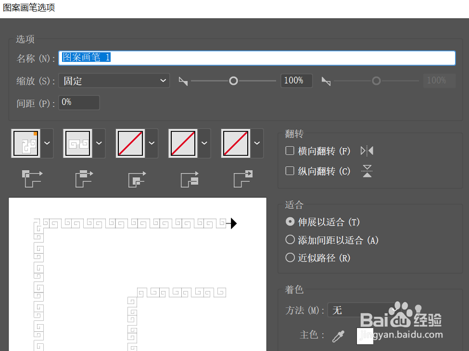The image size is (469, 351).
Task: Click the disabled maximum scale 100% field
Action: click(439, 81)
